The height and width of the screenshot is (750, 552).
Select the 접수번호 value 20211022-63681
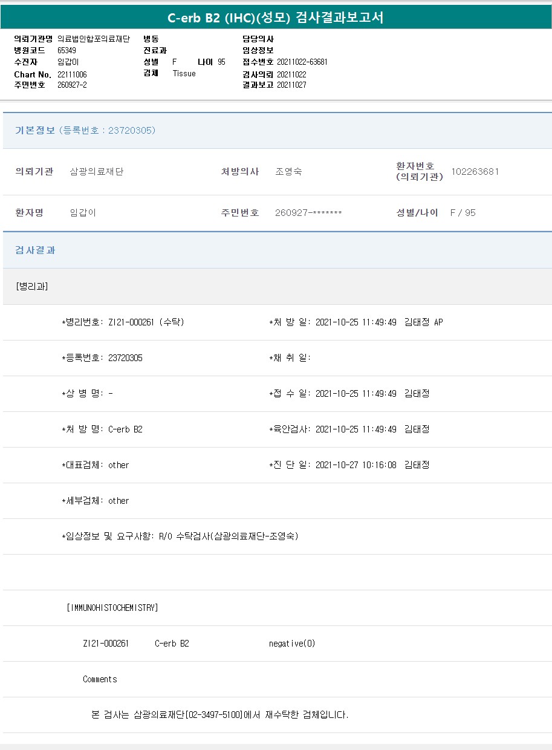tap(302, 62)
